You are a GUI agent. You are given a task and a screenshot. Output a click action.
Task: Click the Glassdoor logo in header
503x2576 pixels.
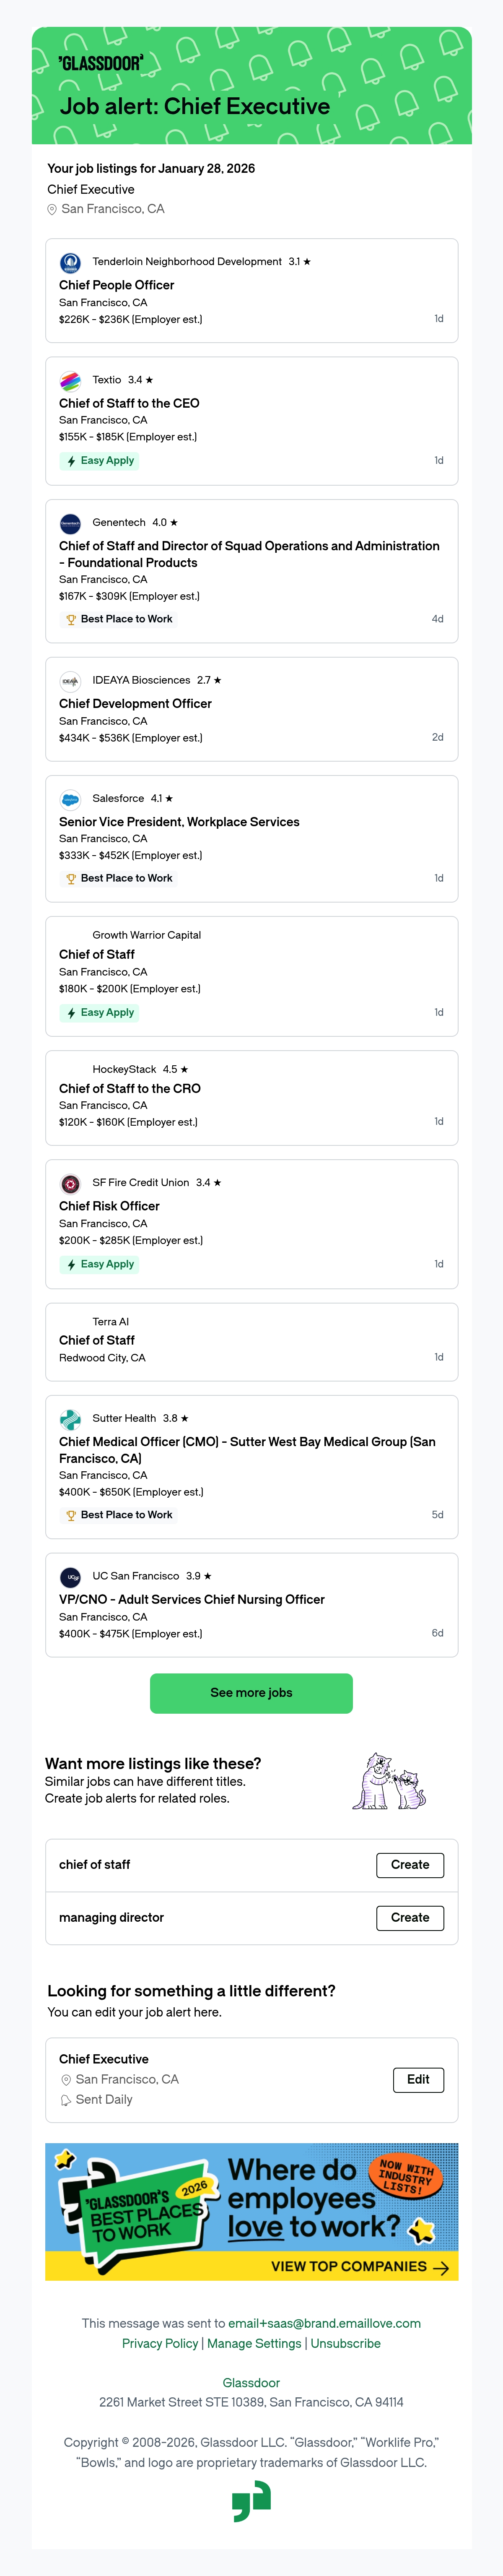100,63
